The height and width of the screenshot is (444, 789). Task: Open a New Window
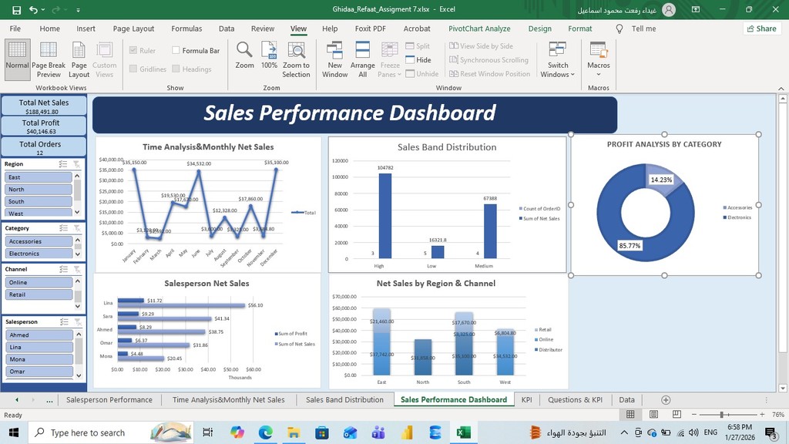coord(334,51)
